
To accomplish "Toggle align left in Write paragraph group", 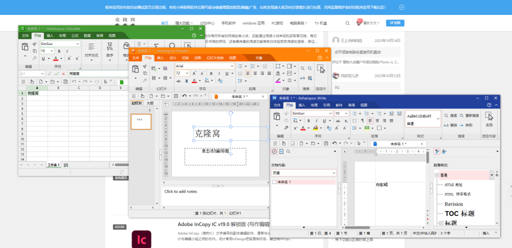I will tap(370, 120).
